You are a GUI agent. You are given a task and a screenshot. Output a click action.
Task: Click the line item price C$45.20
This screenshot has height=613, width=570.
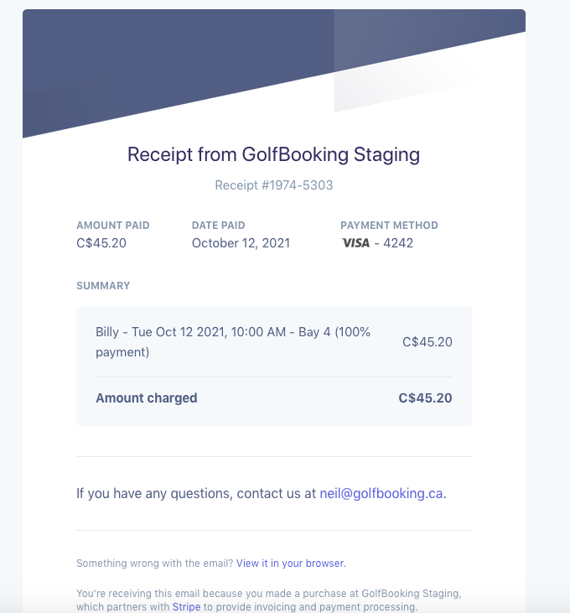[x=427, y=342]
